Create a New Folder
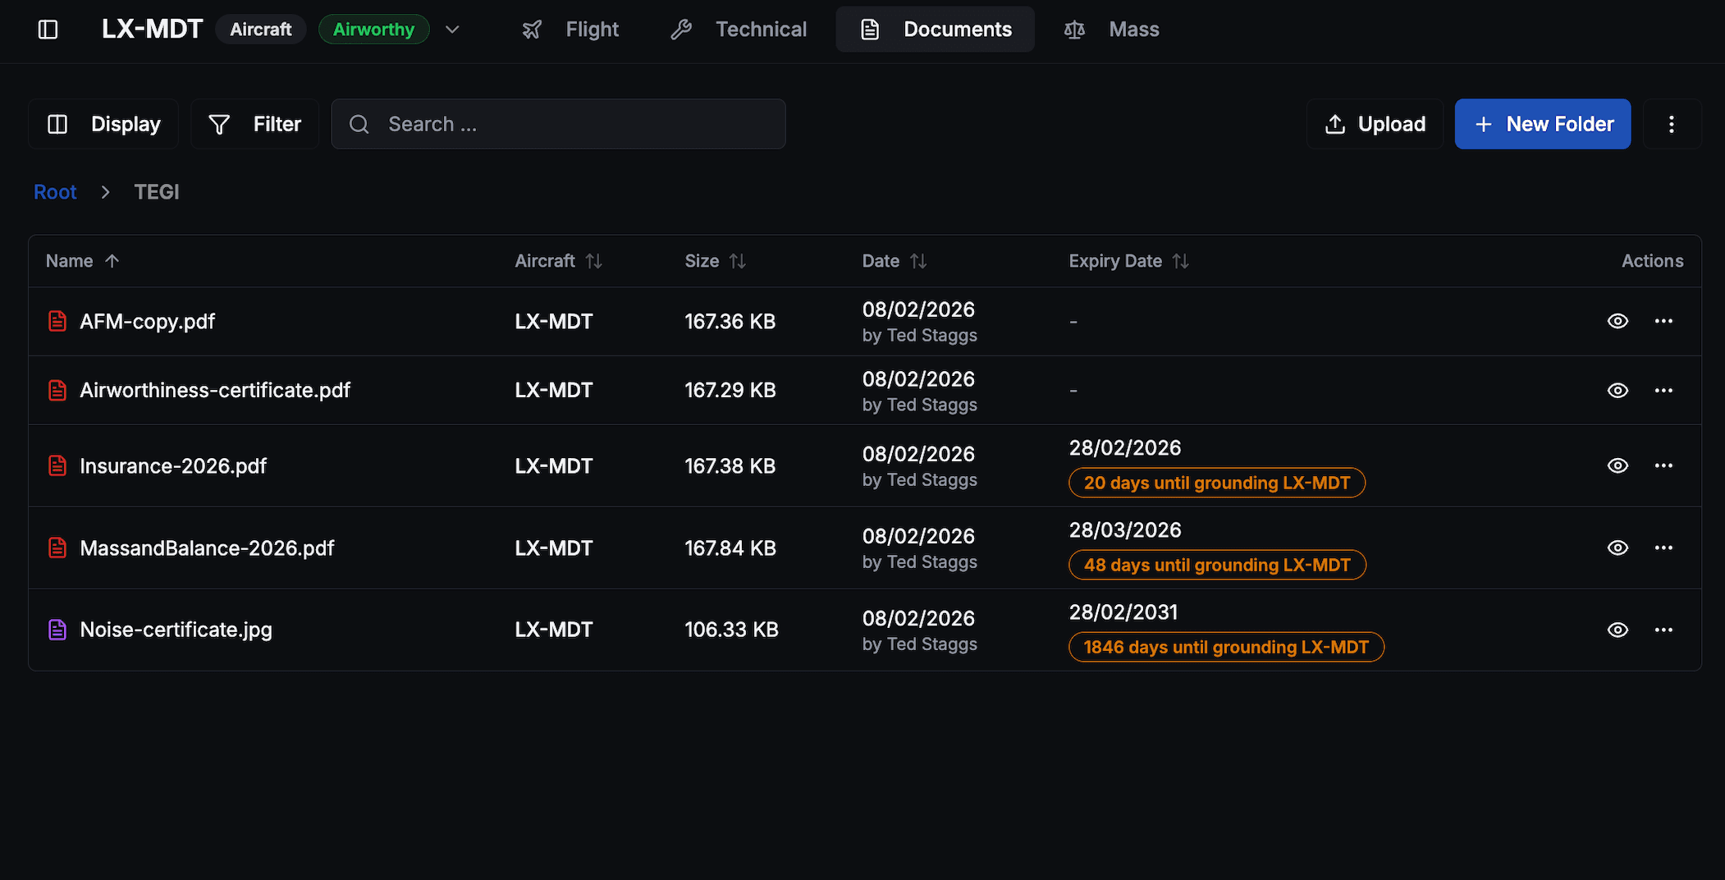The width and height of the screenshot is (1725, 880). [1542, 123]
